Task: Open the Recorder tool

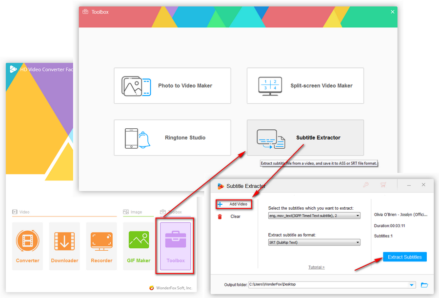Action: coord(101,246)
